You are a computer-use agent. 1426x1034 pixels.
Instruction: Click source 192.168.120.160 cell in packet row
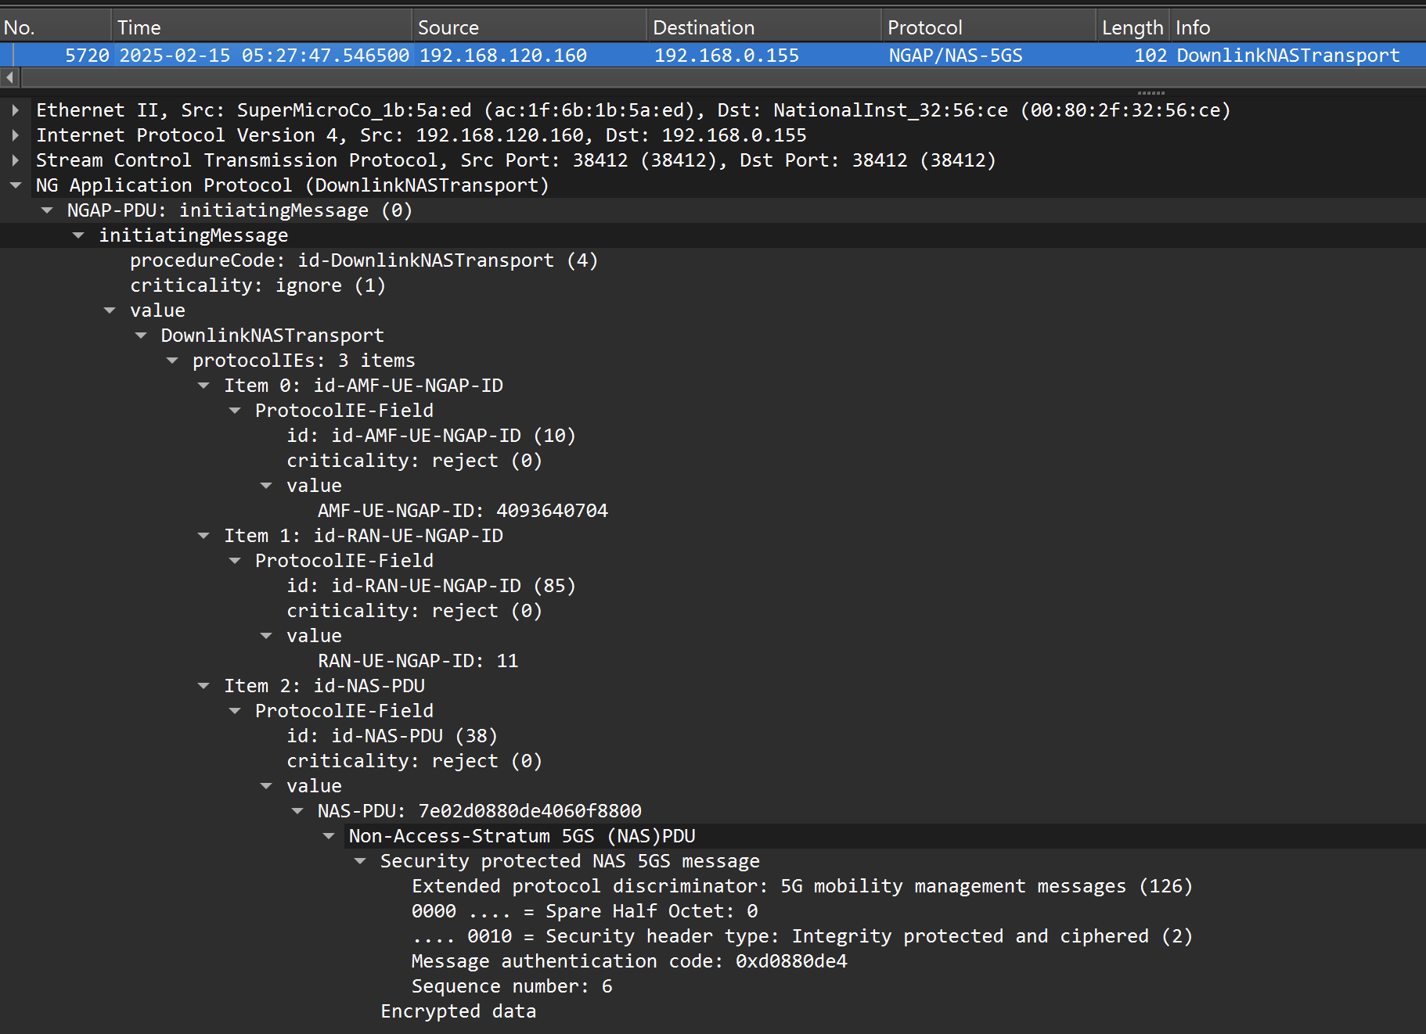click(503, 56)
